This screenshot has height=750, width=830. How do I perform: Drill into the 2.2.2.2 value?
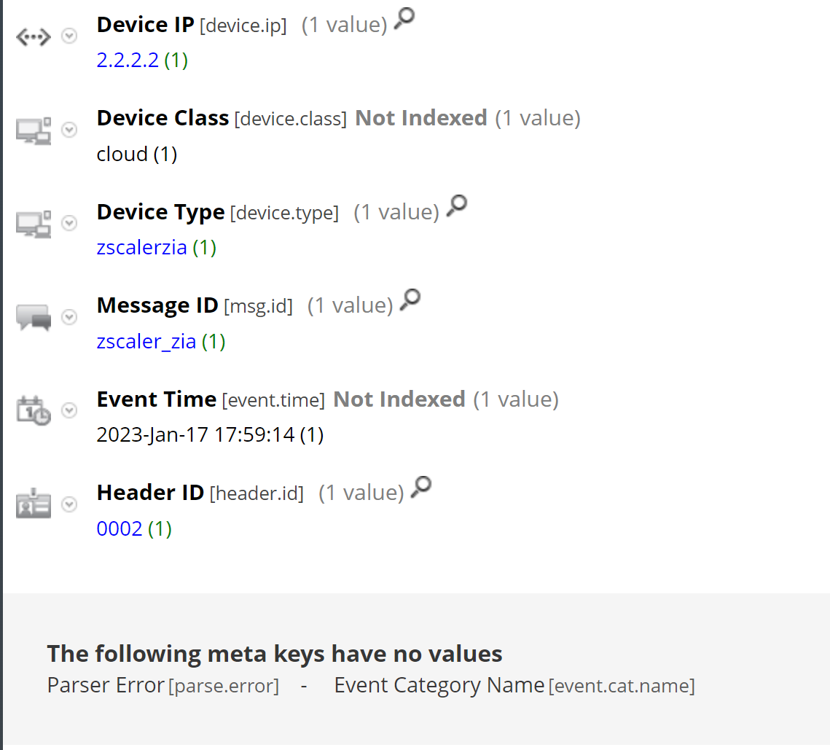pyautogui.click(x=128, y=60)
